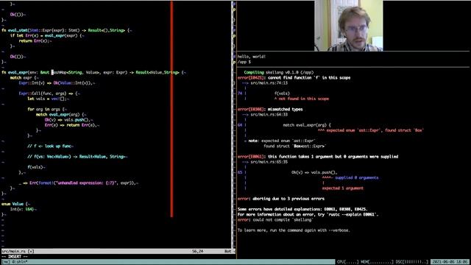This screenshot has height=265, width=471.
Task: Click the fn eval_stmt function signature line
Action: click(x=66, y=30)
